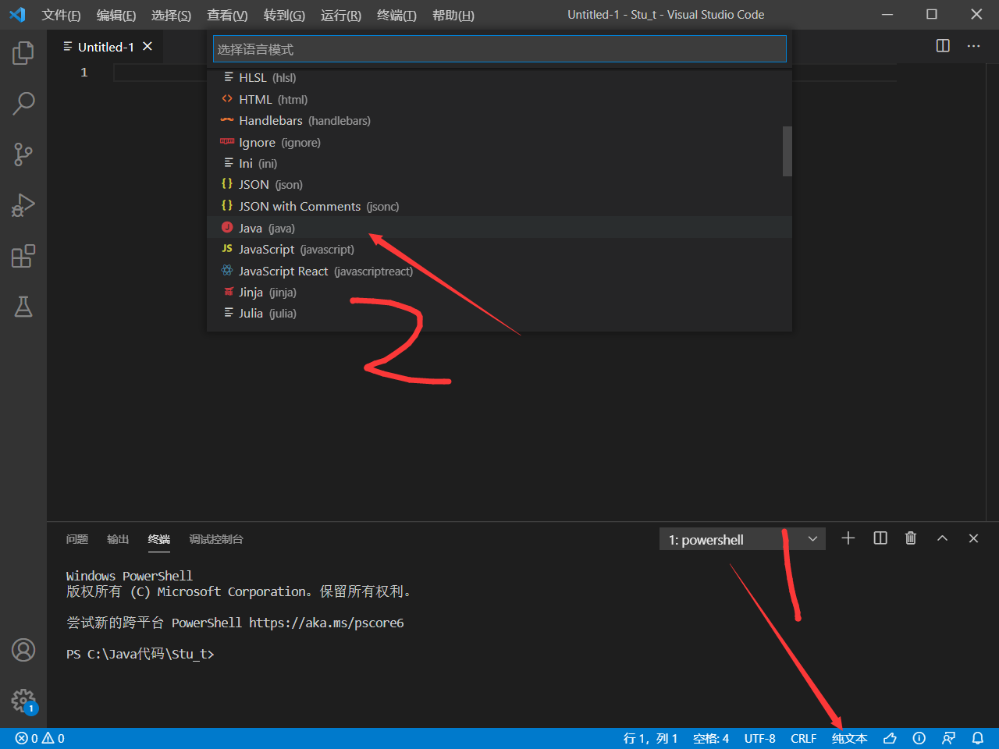The width and height of the screenshot is (999, 749).
Task: Click the https://aka.ms/pscore6 terminal link
Action: (x=326, y=623)
